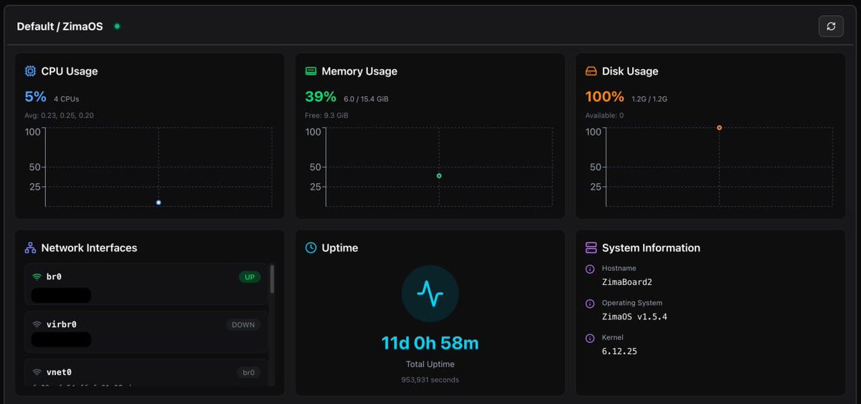The image size is (861, 404).
Task: Click the Uptime clock icon
Action: coord(311,248)
